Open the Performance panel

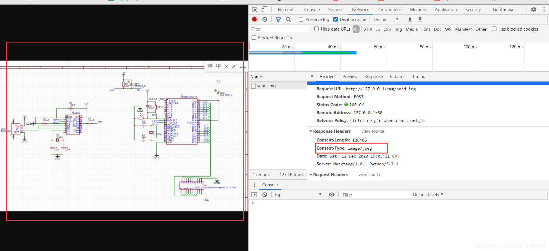[x=389, y=10]
